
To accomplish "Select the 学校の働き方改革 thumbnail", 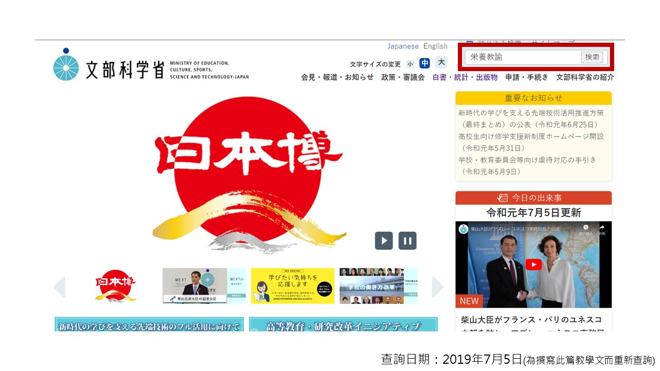I will coord(378,286).
